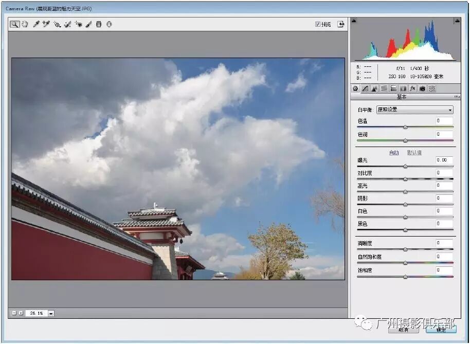
Task: Click the 自动 auto adjustment link
Action: 394,153
